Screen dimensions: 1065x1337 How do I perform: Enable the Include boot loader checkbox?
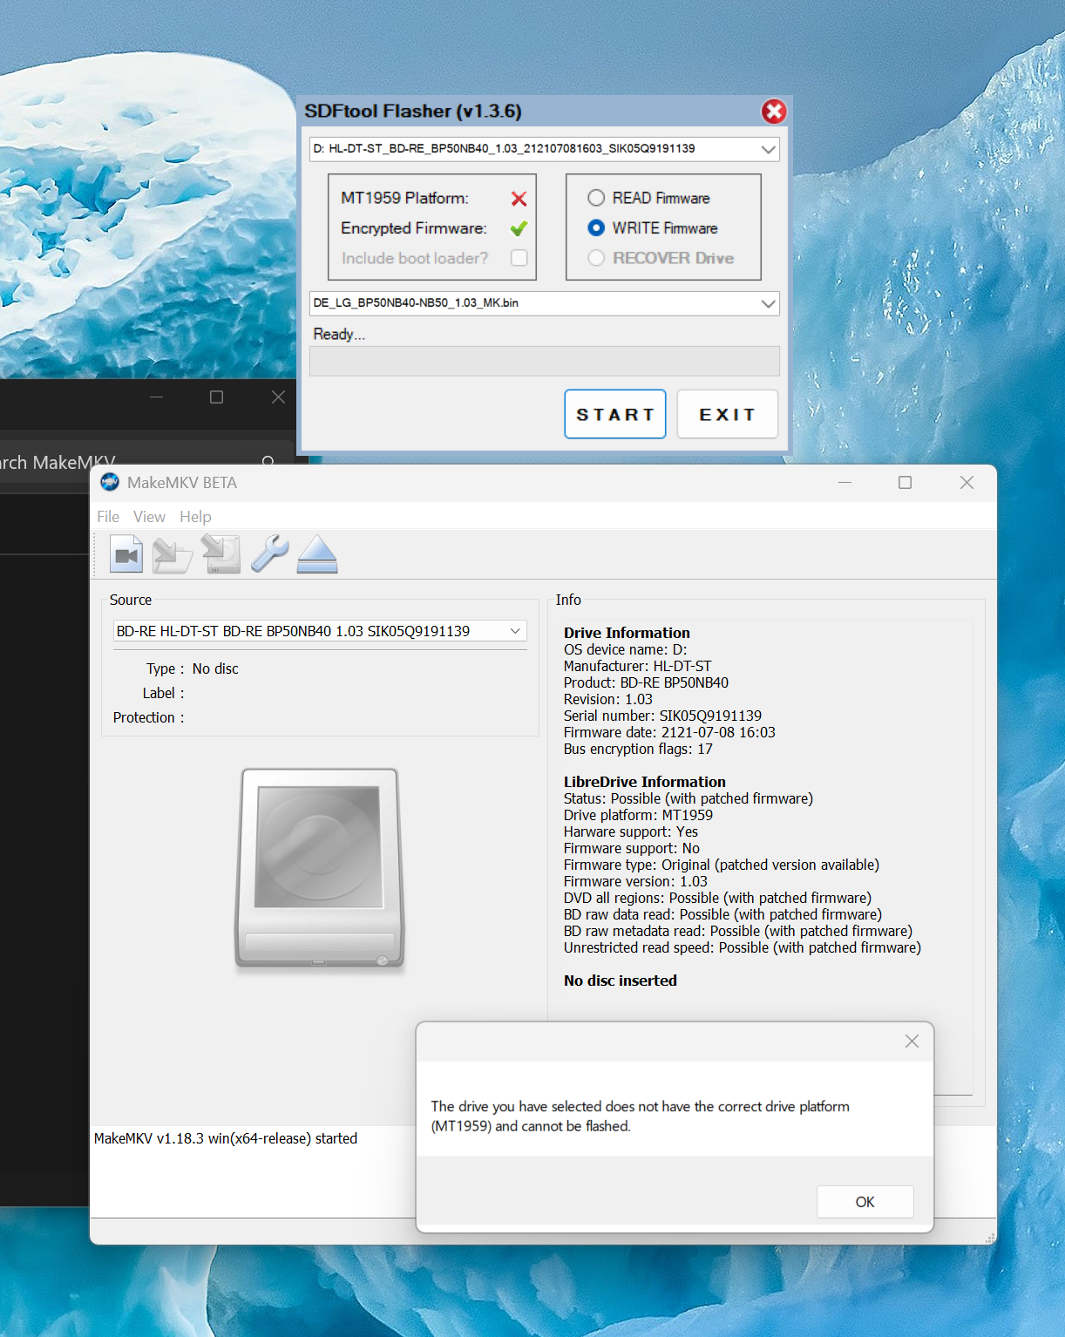[x=519, y=258]
